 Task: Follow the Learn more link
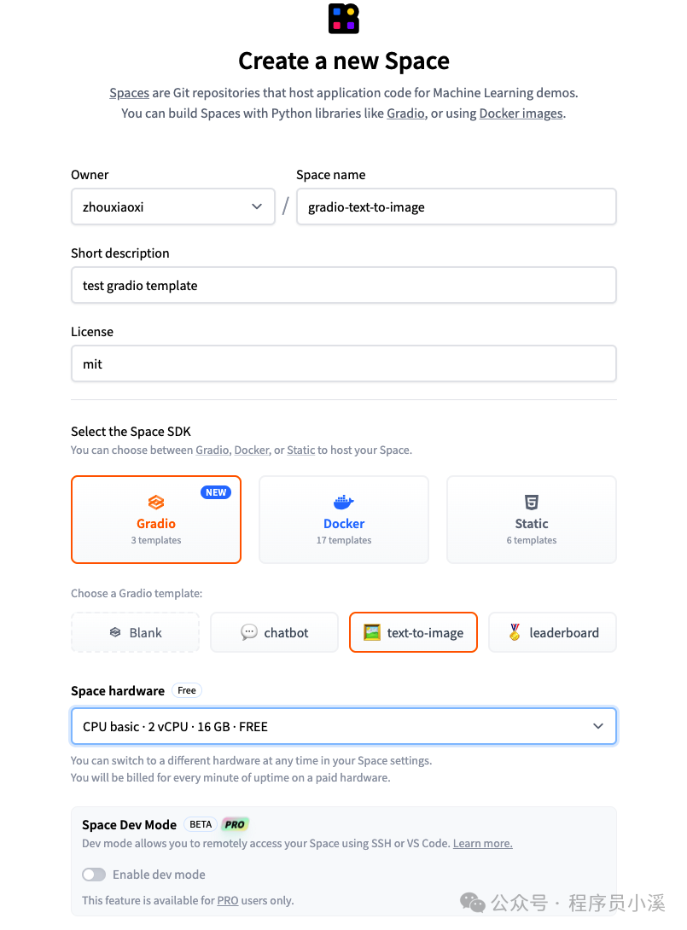pyautogui.click(x=482, y=843)
